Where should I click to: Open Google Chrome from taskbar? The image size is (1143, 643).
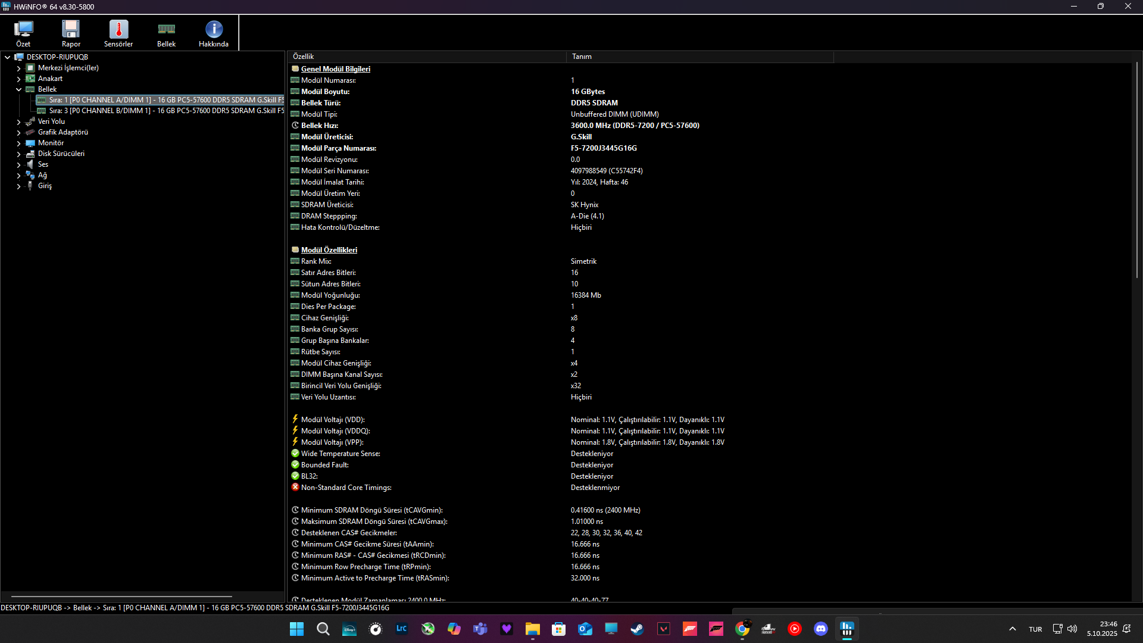tap(742, 629)
